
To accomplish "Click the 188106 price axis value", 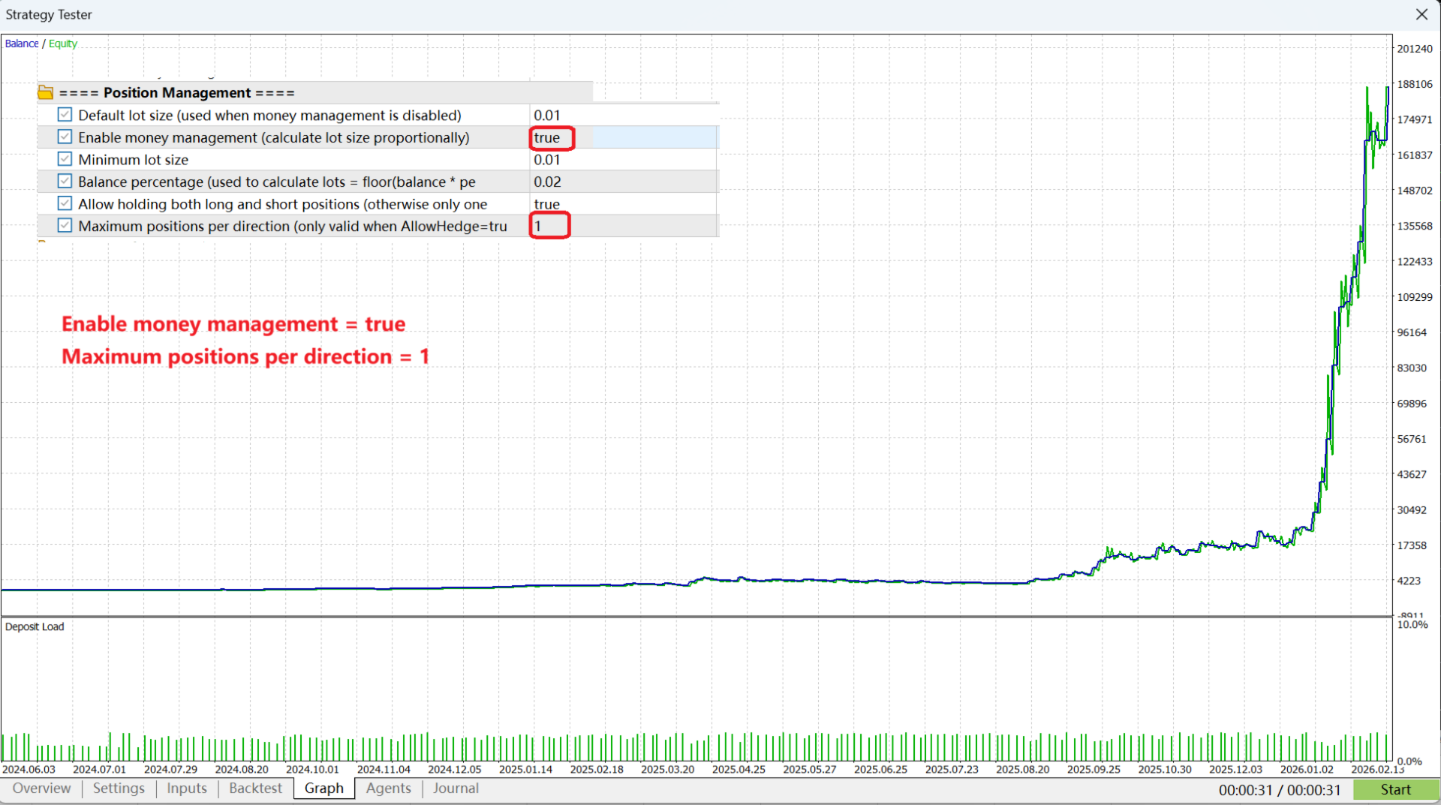I will [x=1415, y=84].
